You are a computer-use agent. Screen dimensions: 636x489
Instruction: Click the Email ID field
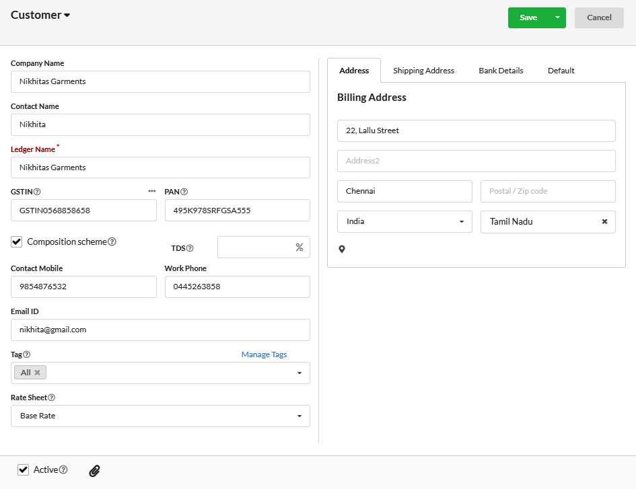click(160, 330)
